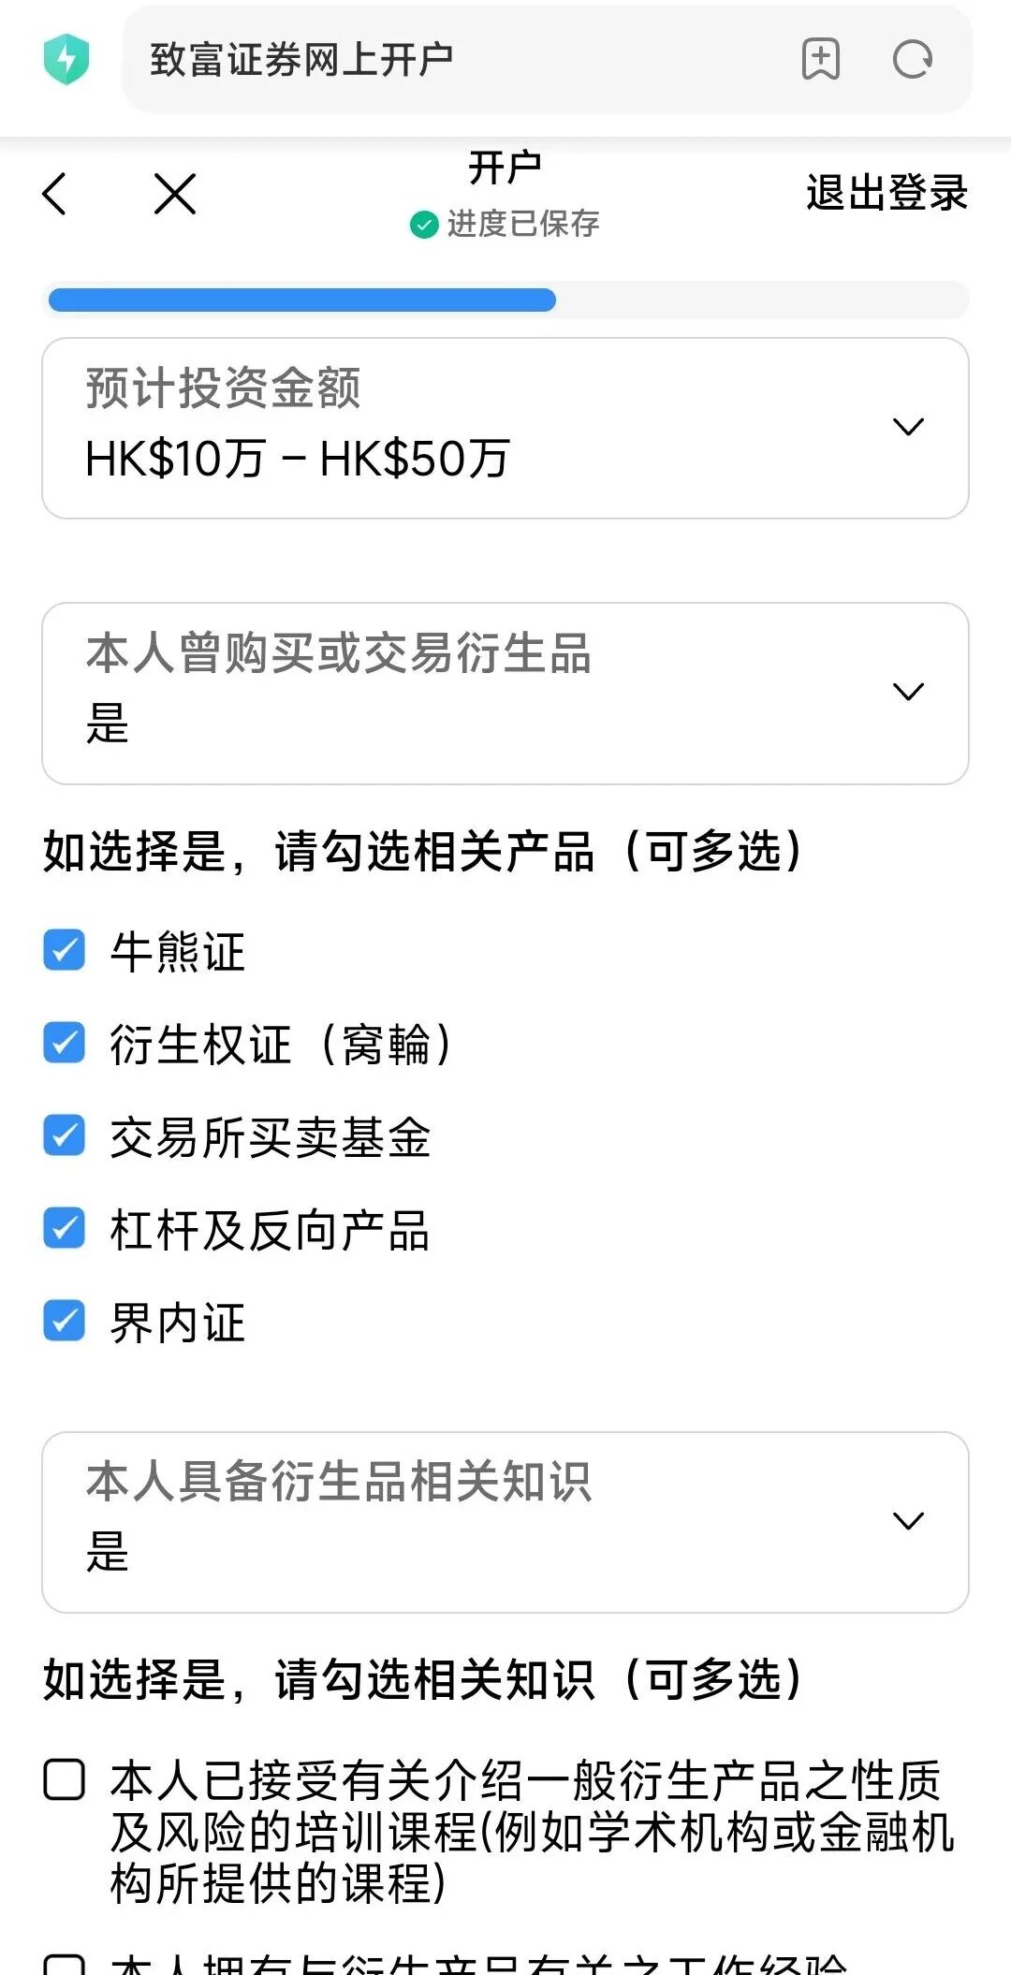The width and height of the screenshot is (1011, 1975).
Task: Click the 致富证券网上开户 address bar
Action: [x=449, y=59]
